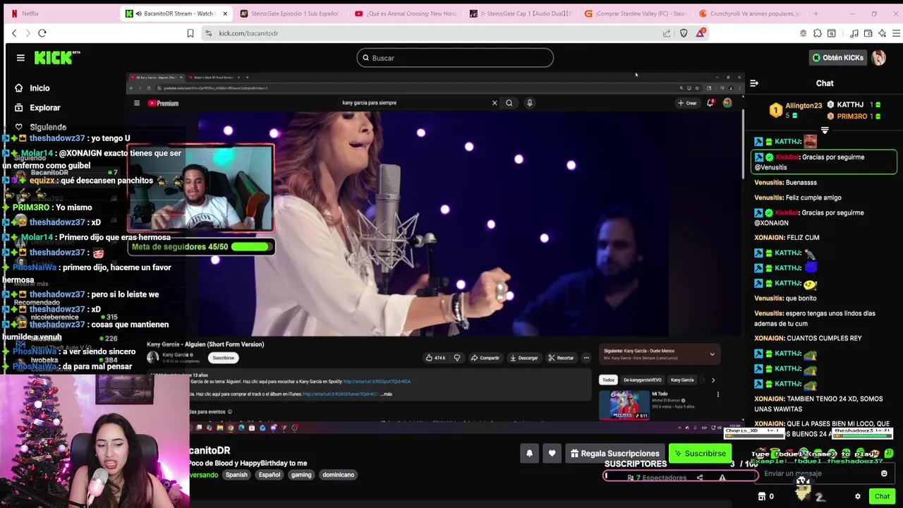Open the sidebar panel toggle icon
This screenshot has height=508, width=903.
(x=832, y=33)
